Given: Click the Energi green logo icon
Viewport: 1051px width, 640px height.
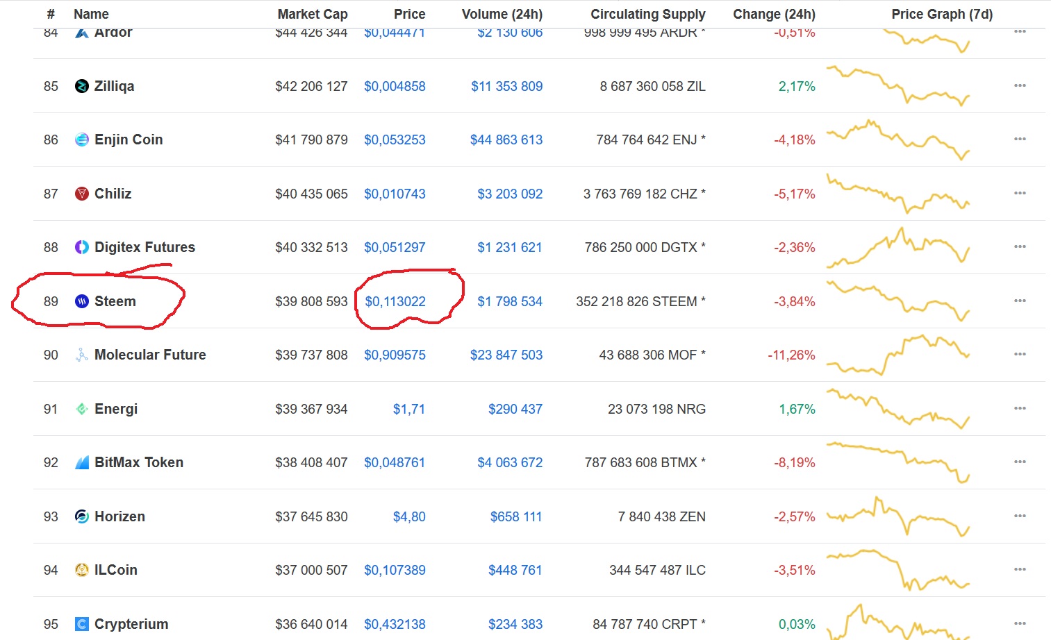Looking at the screenshot, I should 82,409.
